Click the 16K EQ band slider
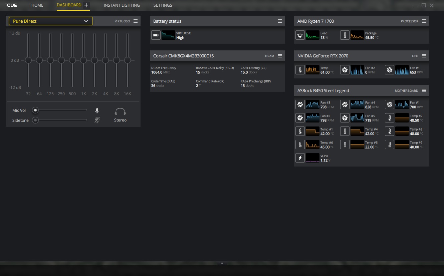The width and height of the screenshot is (444, 276). (128, 60)
